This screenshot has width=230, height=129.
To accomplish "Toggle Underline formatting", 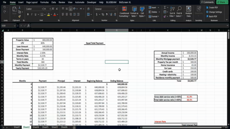I will (x=35, y=14).
